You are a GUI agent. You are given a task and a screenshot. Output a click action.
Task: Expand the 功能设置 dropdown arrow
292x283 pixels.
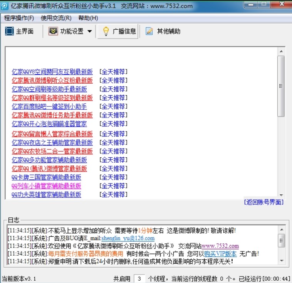(89, 32)
